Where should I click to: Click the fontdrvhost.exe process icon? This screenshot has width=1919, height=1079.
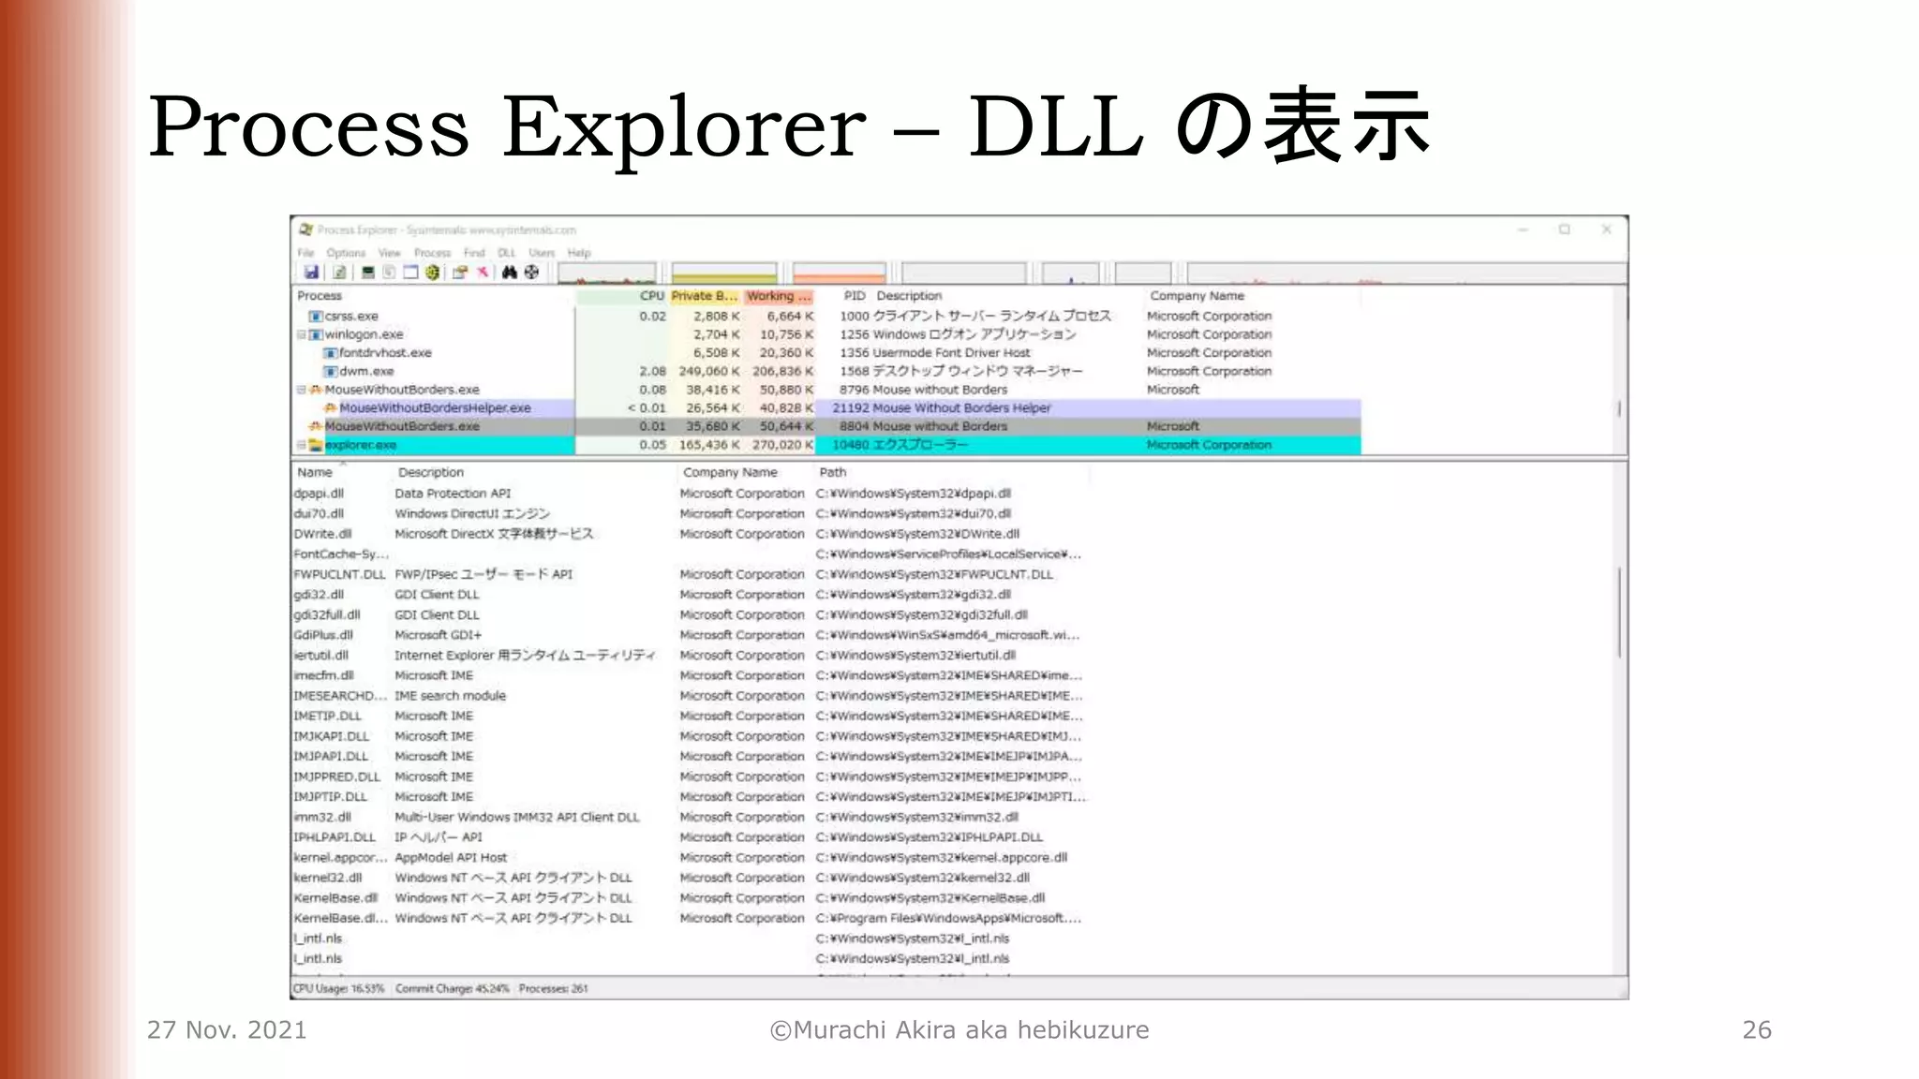(x=330, y=353)
